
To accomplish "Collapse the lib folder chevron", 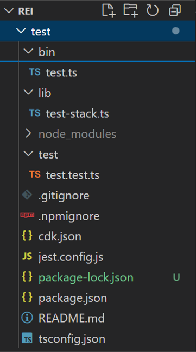I will pyautogui.click(x=28, y=93).
